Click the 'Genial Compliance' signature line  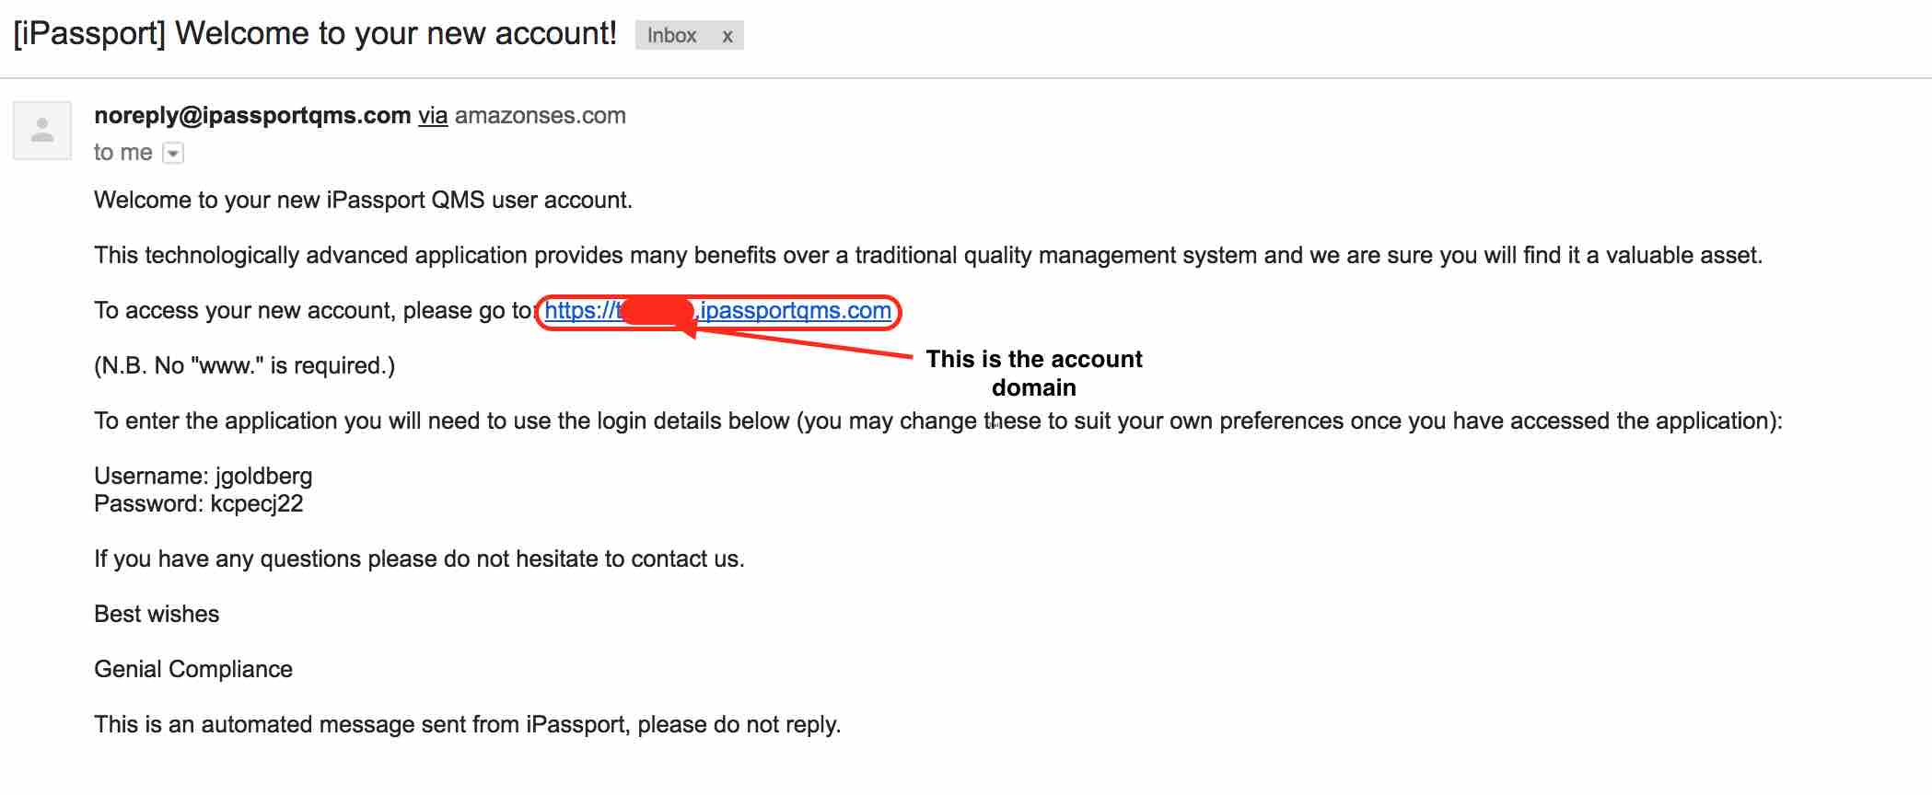tap(193, 669)
